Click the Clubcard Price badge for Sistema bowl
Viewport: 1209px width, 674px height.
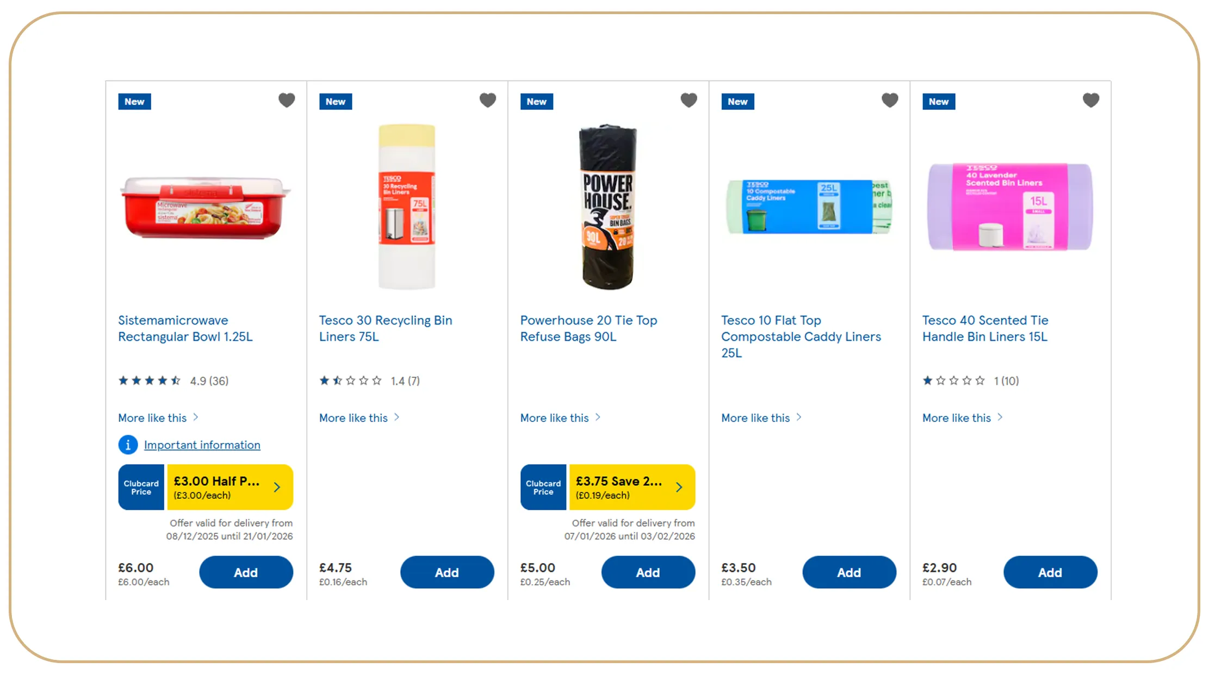141,487
